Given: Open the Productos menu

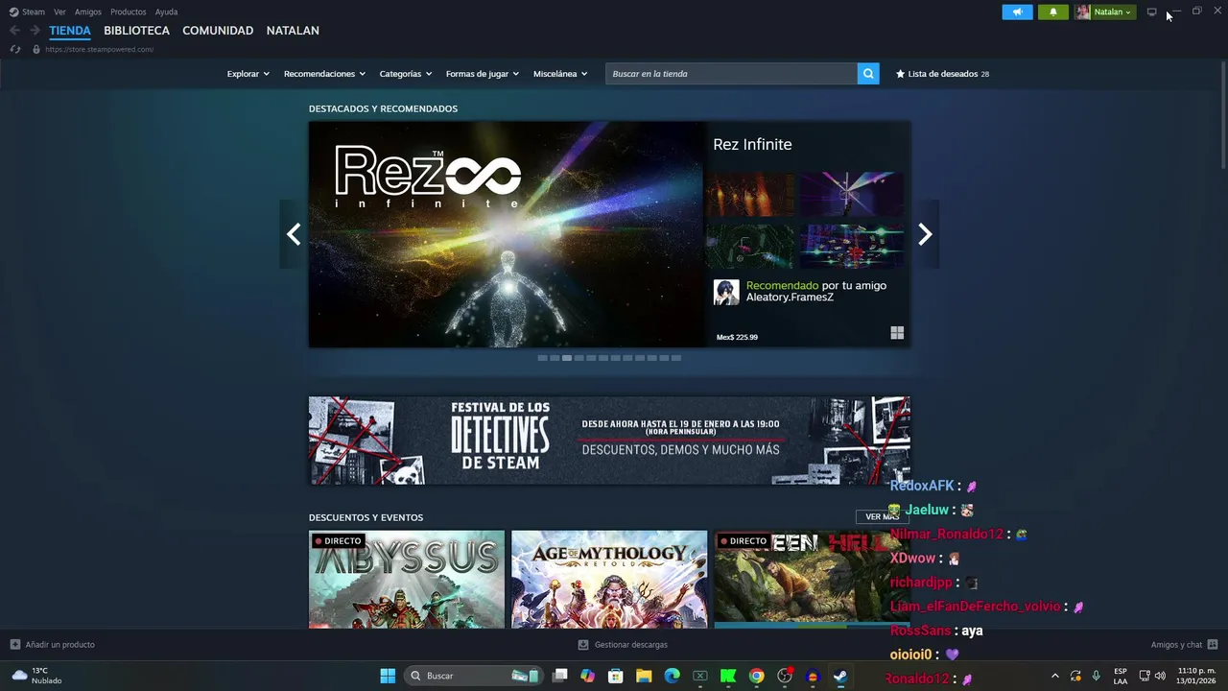Looking at the screenshot, I should point(129,12).
